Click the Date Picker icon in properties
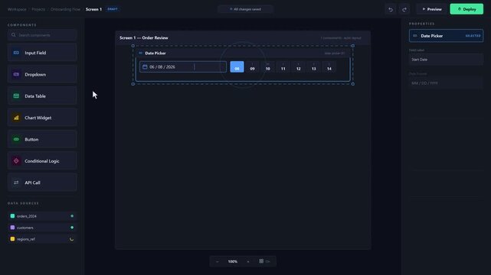Viewport: 491px width, 275px height. coord(415,36)
